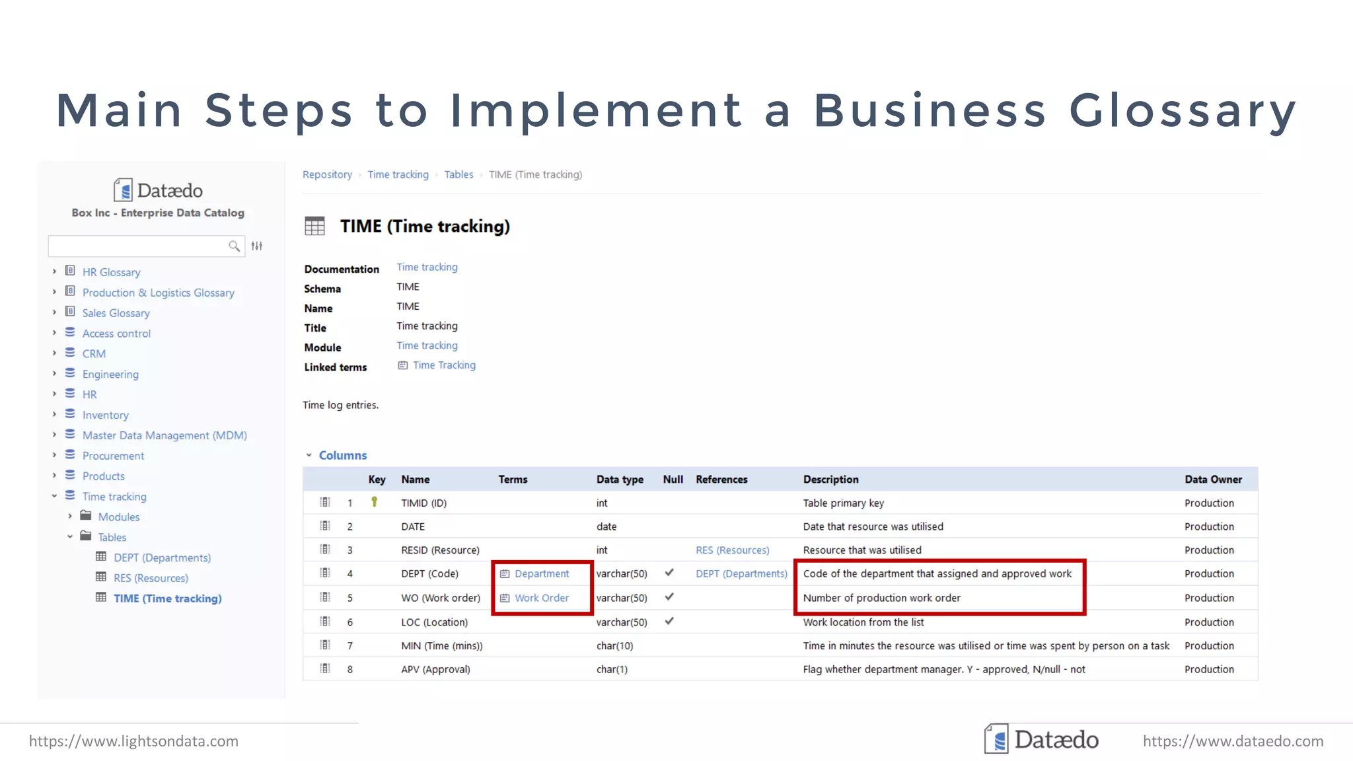Click the Null checkmark in WO row

[x=669, y=597]
